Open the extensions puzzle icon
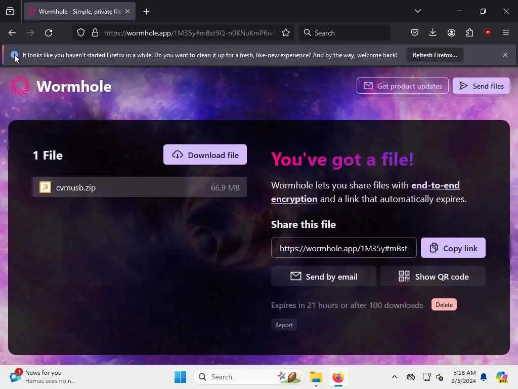Image resolution: width=518 pixels, height=389 pixels. [x=469, y=32]
